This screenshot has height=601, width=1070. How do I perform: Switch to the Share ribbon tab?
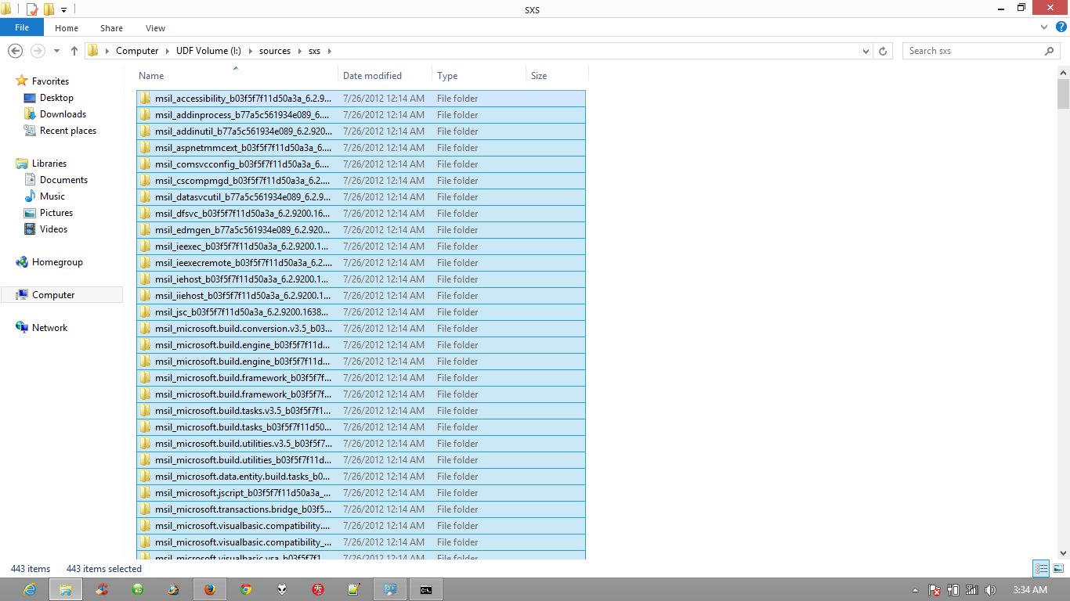click(x=111, y=28)
